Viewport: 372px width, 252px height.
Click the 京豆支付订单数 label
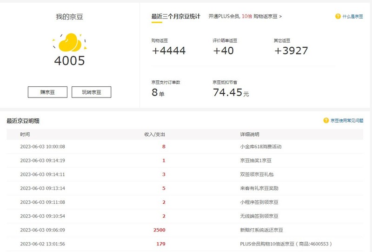pyautogui.click(x=166, y=82)
